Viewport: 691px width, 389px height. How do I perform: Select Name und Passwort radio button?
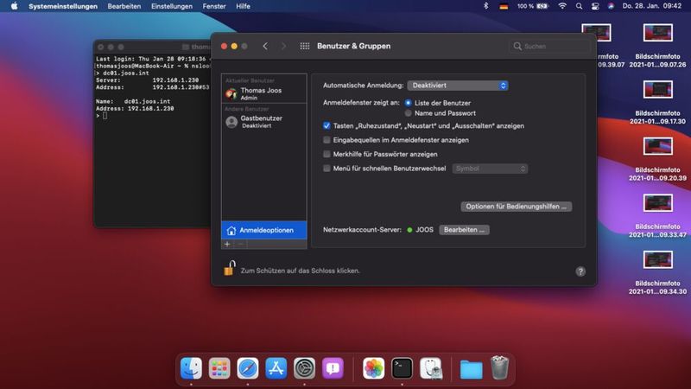pyautogui.click(x=408, y=113)
